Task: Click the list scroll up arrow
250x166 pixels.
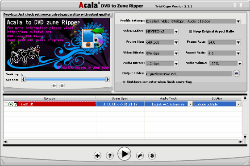Action: coord(245,97)
